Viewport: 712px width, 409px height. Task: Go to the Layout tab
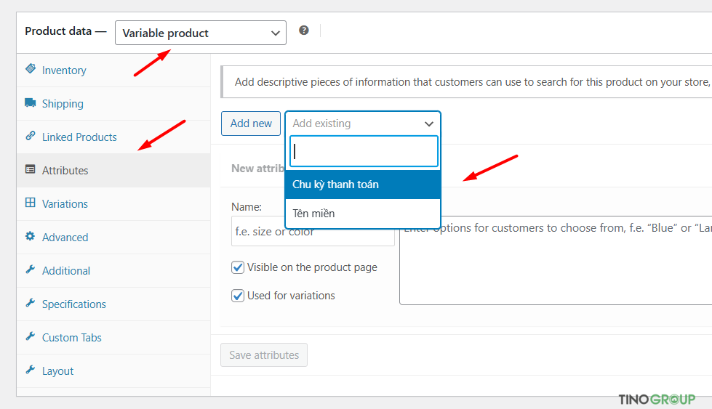pyautogui.click(x=57, y=371)
